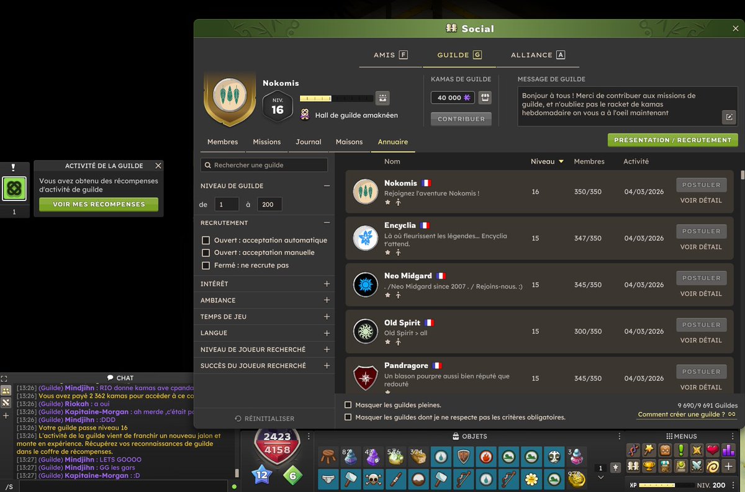Tick hide guilds not meeting mandatory criteria

tap(348, 418)
